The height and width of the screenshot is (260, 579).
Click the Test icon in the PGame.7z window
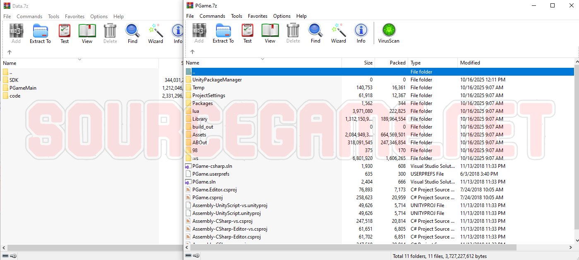tap(247, 33)
